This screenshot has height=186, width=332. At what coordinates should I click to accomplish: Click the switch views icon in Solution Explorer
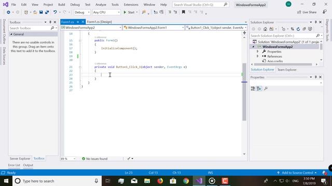pyautogui.click(x=271, y=29)
